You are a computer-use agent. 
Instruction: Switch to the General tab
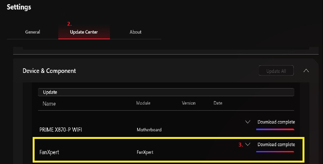33,32
